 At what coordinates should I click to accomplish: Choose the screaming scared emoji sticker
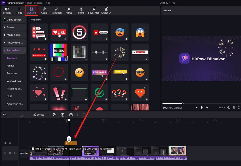140,32
